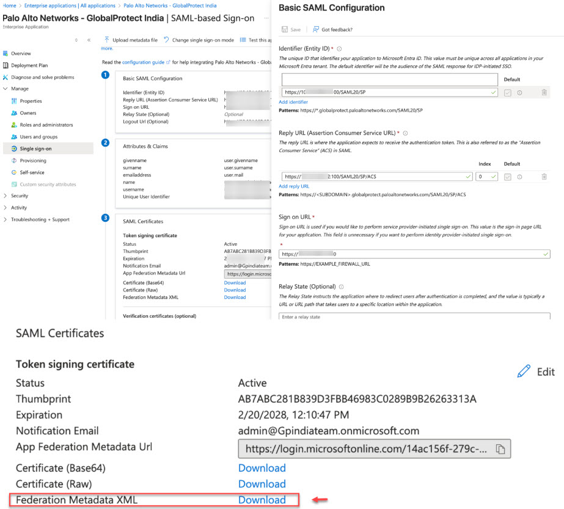Collapse the sidebar with the double-chevron icon
564x509 pixels.
(x=89, y=40)
